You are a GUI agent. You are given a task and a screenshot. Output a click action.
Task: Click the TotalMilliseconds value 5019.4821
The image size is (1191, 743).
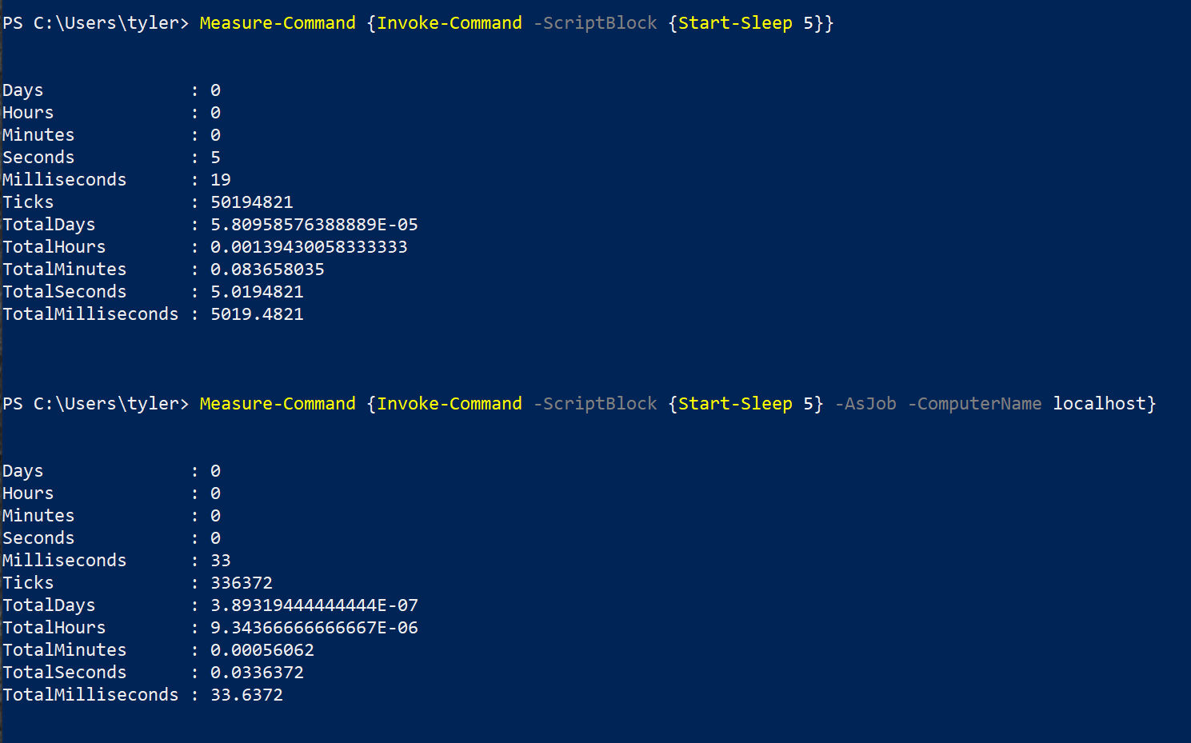(257, 314)
